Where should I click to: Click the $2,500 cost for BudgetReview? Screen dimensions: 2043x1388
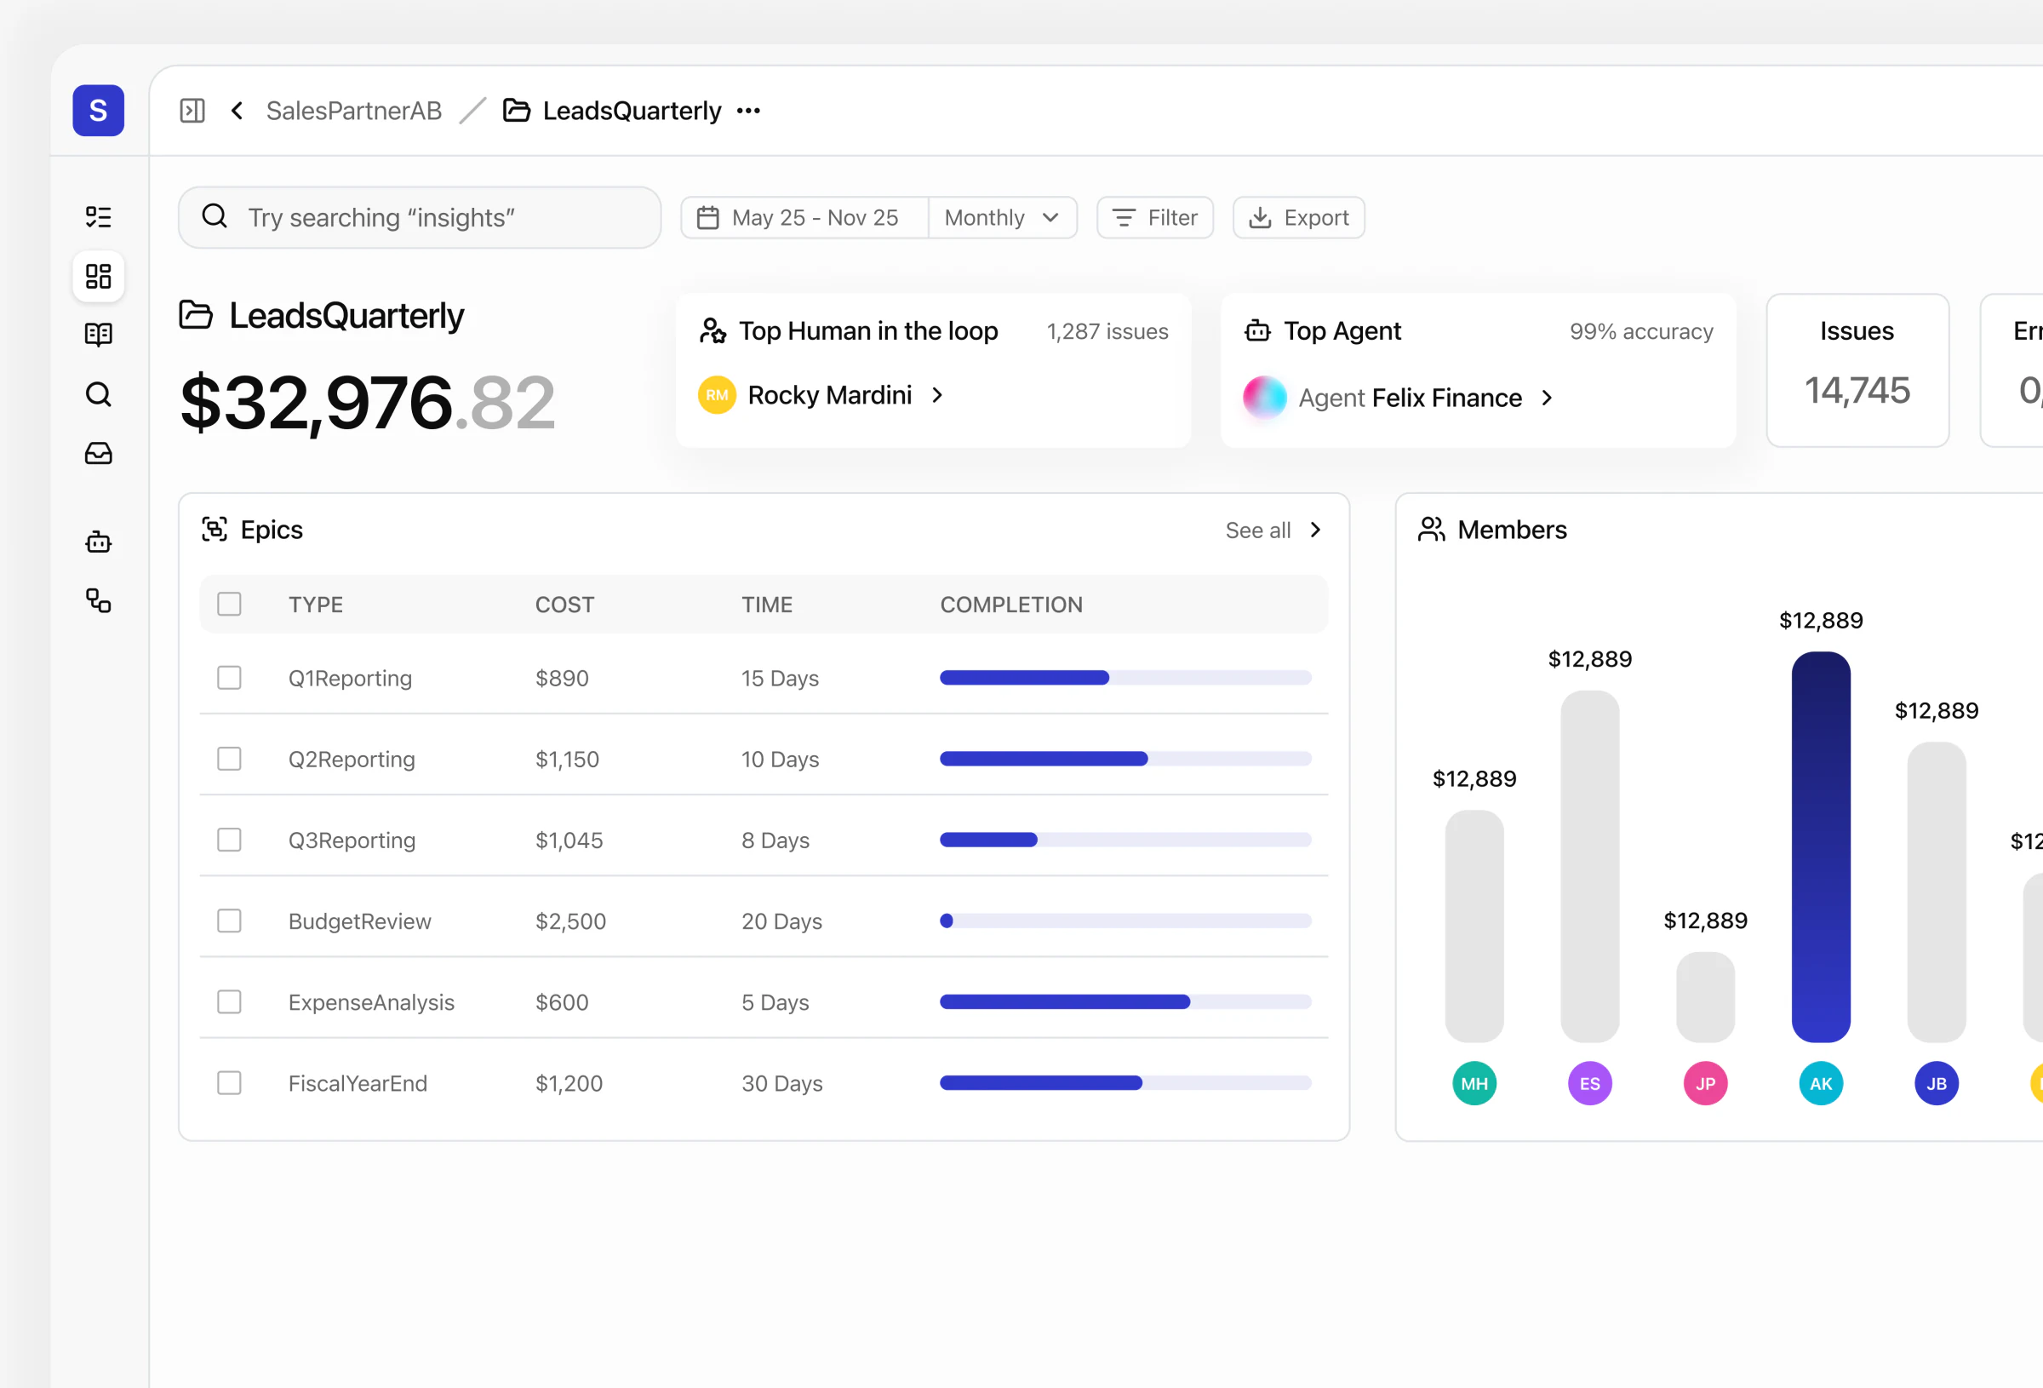570,921
